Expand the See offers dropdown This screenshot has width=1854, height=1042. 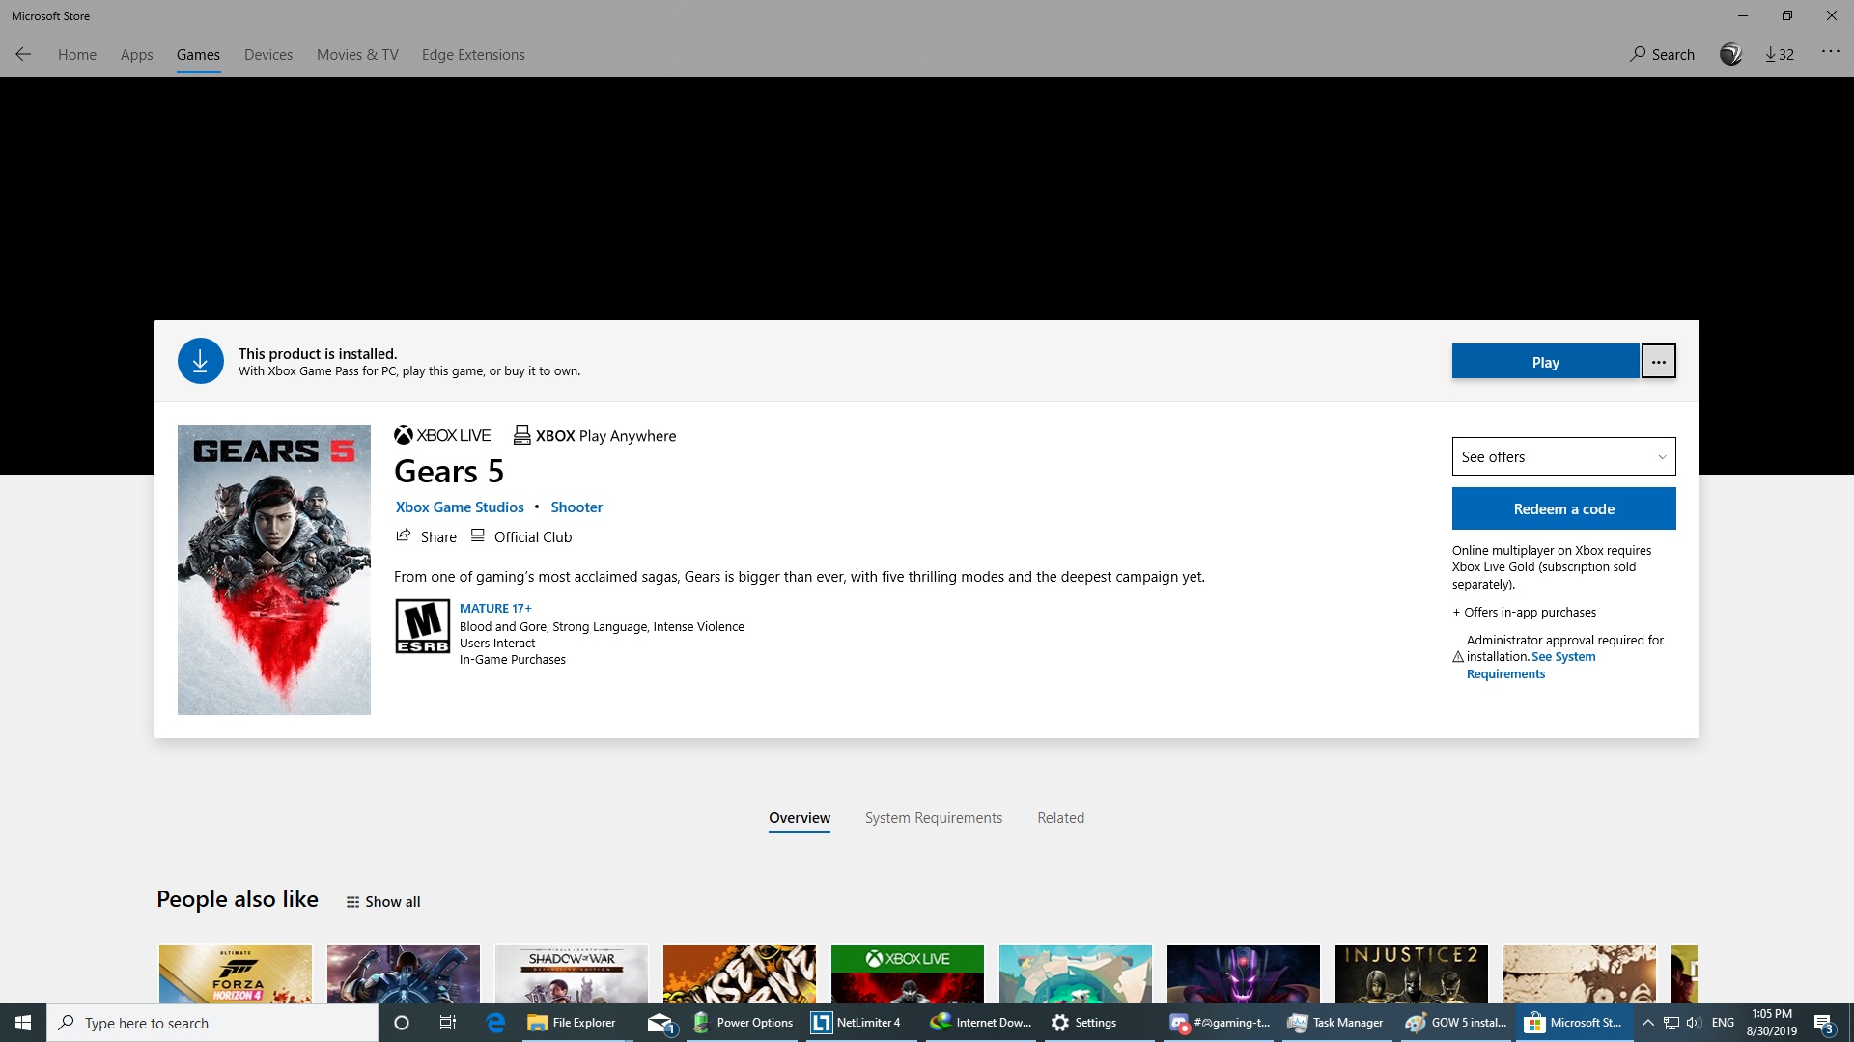pos(1563,456)
